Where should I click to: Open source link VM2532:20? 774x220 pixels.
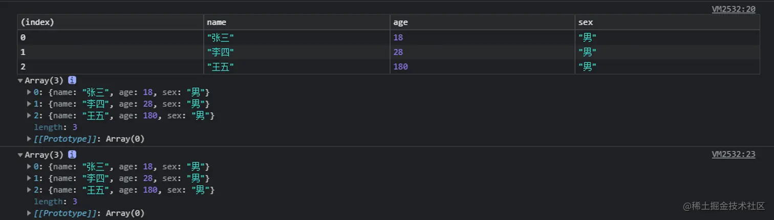tap(733, 9)
